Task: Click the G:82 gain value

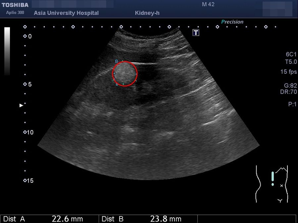Action: point(290,86)
